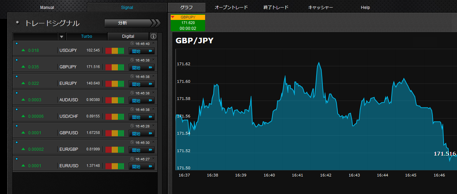Select the Turbo option type
Viewport: 457px width, 194px height.
coord(87,36)
